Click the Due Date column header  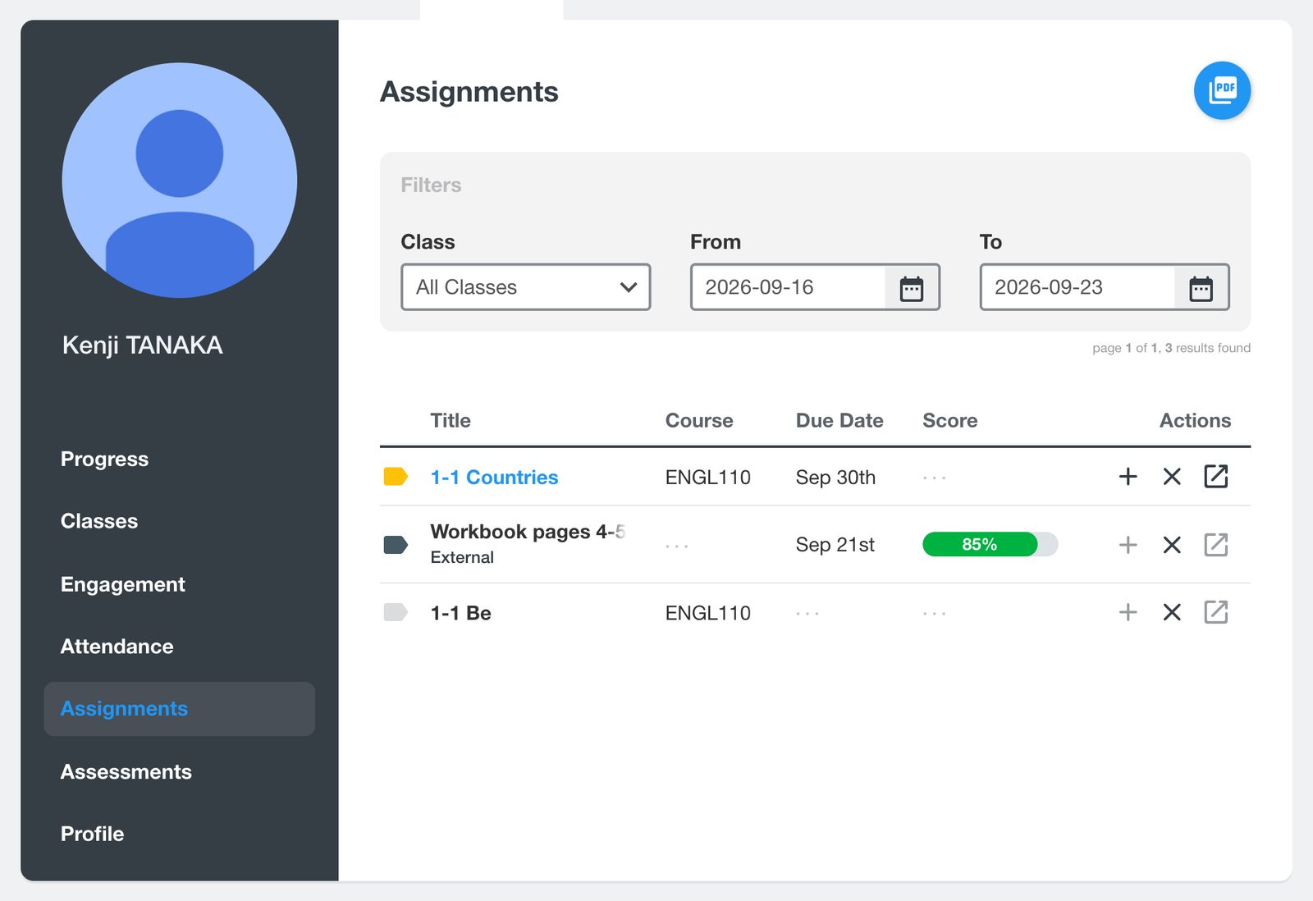coord(839,421)
